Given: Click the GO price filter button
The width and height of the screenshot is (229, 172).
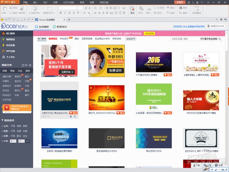Looking at the screenshot, I should [x=27, y=141].
